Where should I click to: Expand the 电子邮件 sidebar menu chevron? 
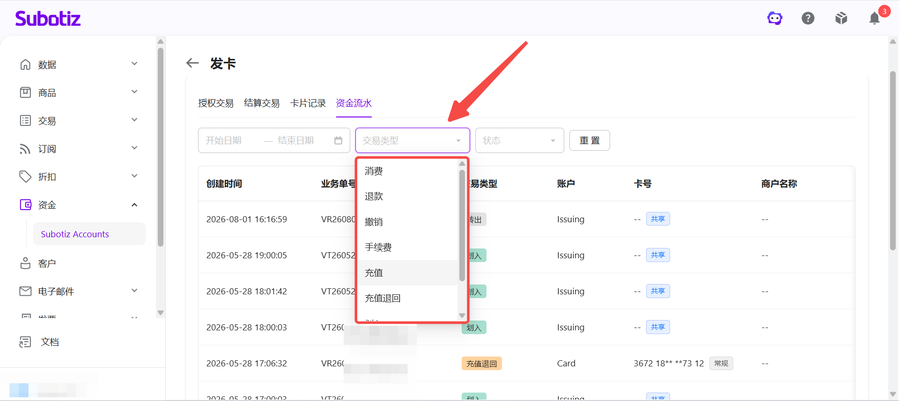[134, 291]
